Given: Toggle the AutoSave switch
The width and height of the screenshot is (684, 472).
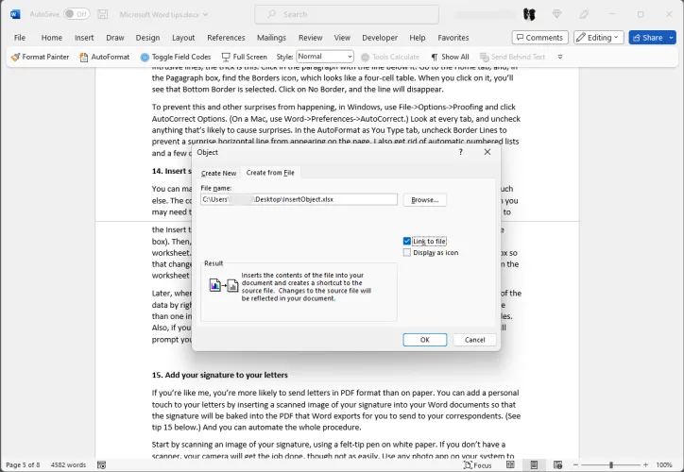Looking at the screenshot, I should point(77,14).
